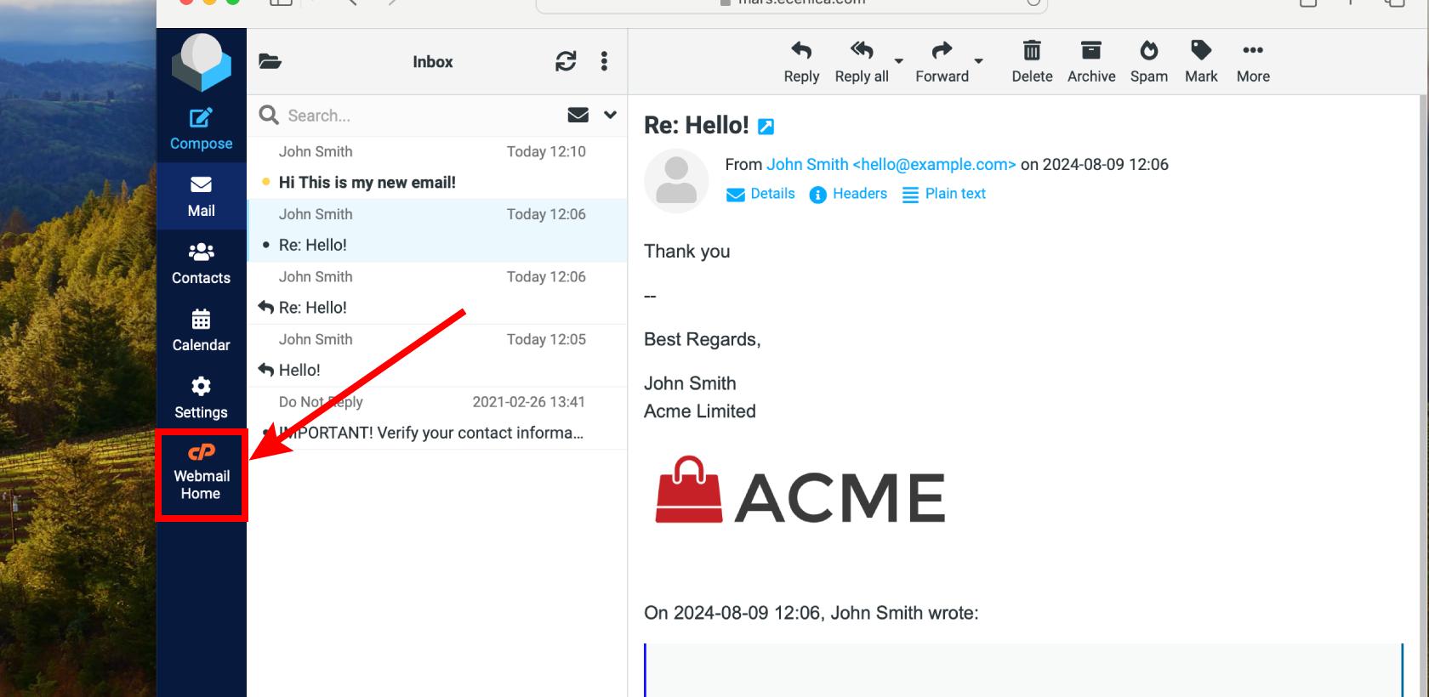Click into the Search field
The height and width of the screenshot is (697, 1429).
pyautogui.click(x=421, y=116)
